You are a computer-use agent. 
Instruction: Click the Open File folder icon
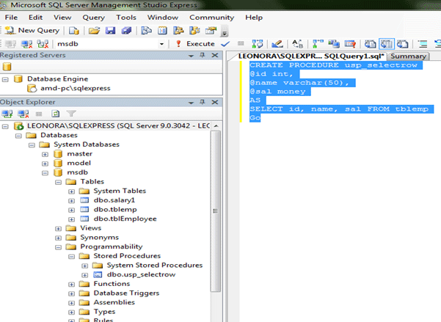94,30
